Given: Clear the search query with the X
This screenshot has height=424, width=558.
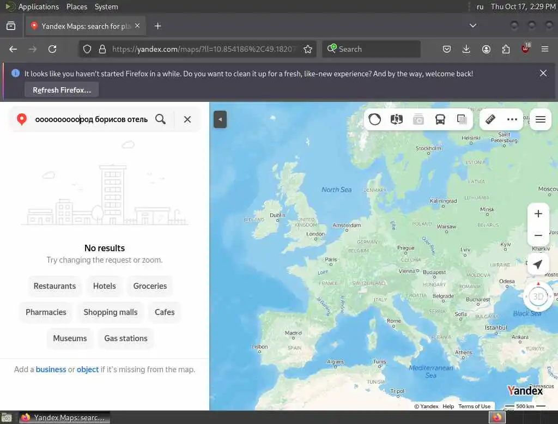Looking at the screenshot, I should tap(187, 119).
